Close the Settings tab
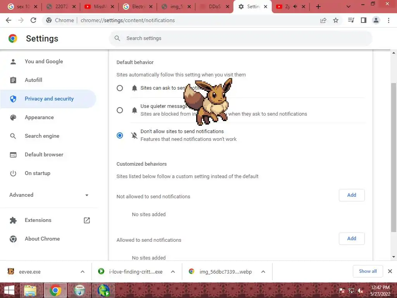Screen dimensions: 397x298 (266, 7)
